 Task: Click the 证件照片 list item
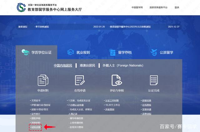pos(36,114)
